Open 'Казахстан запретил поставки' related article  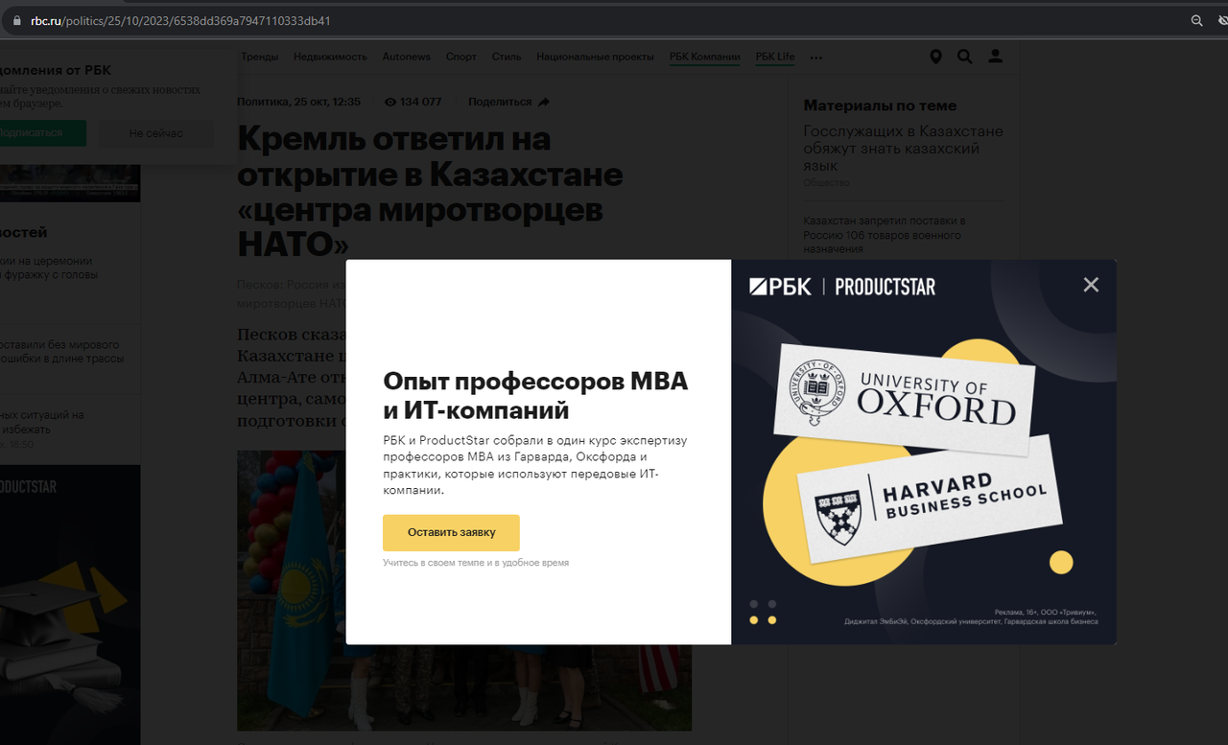point(885,235)
